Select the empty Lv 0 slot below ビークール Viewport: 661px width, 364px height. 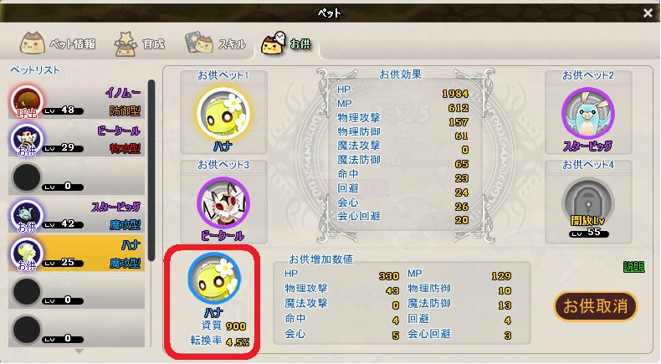(76, 177)
